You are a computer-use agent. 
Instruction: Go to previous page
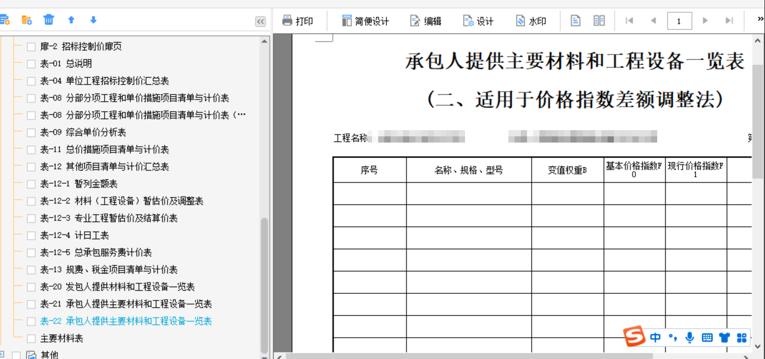(x=653, y=21)
